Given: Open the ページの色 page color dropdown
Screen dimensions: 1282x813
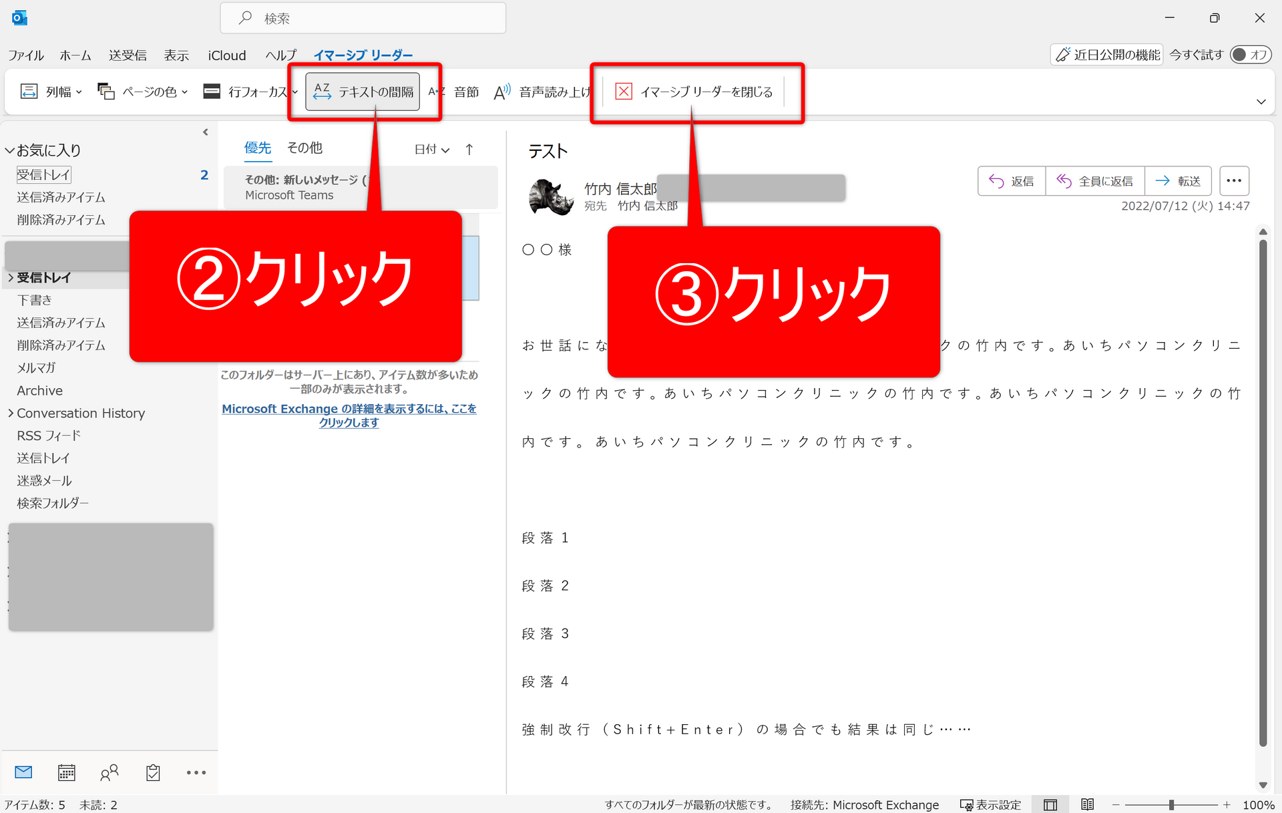Looking at the screenshot, I should point(143,92).
